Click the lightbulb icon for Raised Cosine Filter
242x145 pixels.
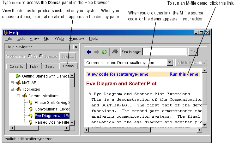tap(31, 122)
